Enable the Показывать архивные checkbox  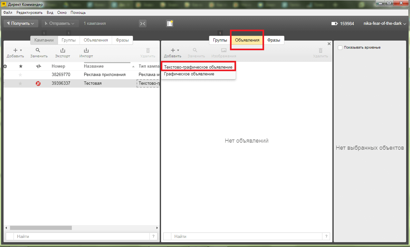point(340,48)
